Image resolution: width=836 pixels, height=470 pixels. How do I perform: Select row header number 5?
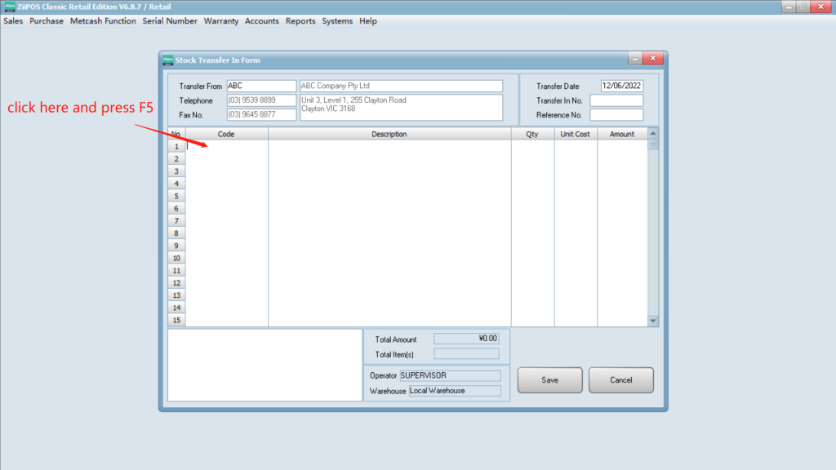point(176,197)
